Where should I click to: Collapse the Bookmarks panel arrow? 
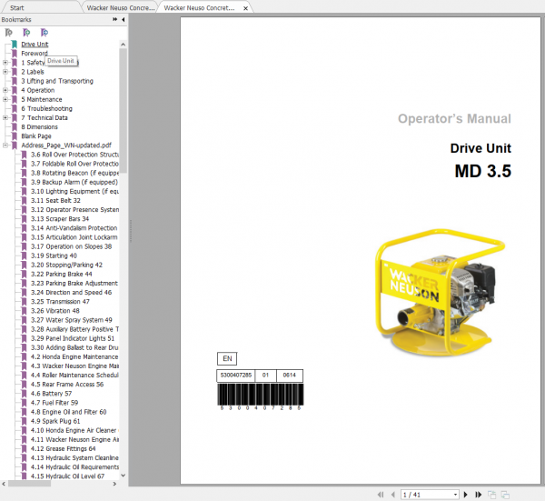pyautogui.click(x=123, y=20)
